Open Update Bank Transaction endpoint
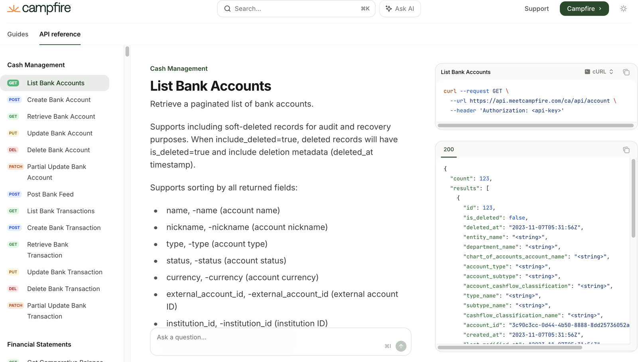 pyautogui.click(x=55, y=272)
